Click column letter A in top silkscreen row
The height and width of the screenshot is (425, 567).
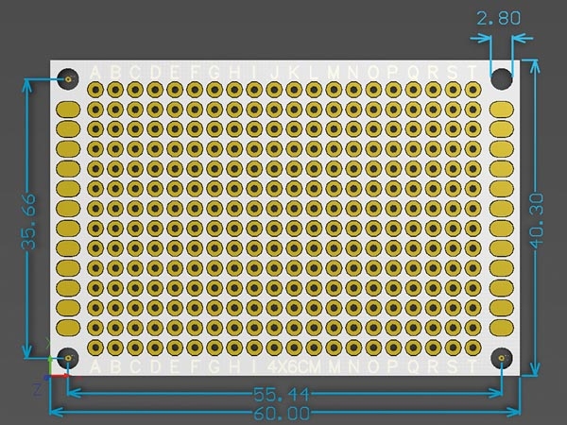pos(95,73)
